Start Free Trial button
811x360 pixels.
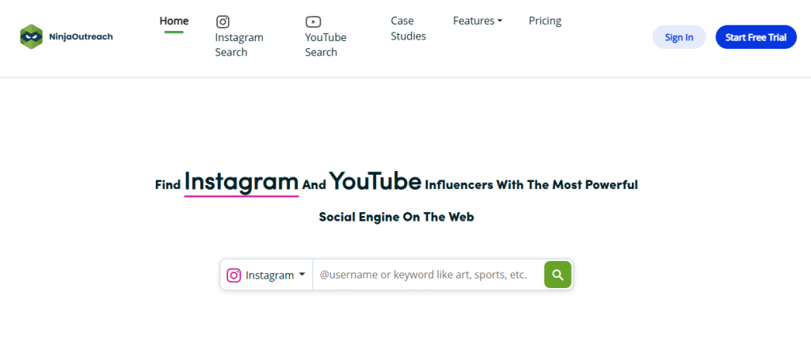pyautogui.click(x=756, y=37)
